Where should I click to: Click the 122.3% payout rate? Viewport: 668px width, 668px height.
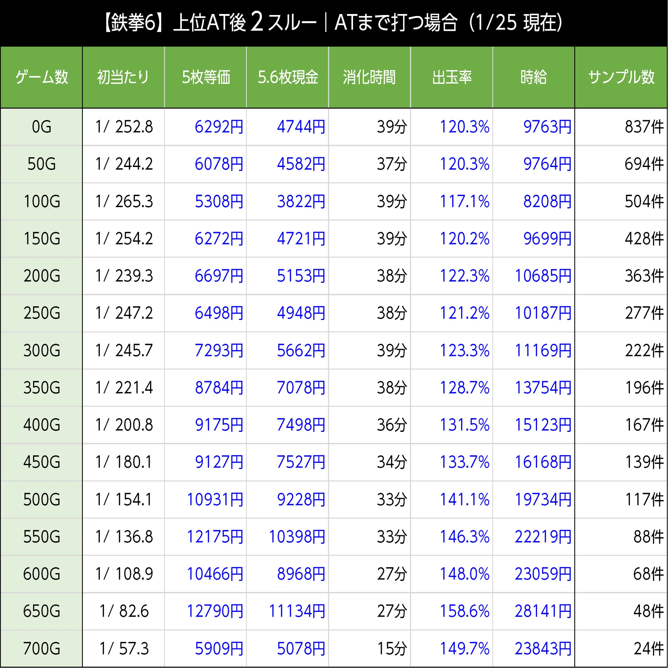point(464,276)
